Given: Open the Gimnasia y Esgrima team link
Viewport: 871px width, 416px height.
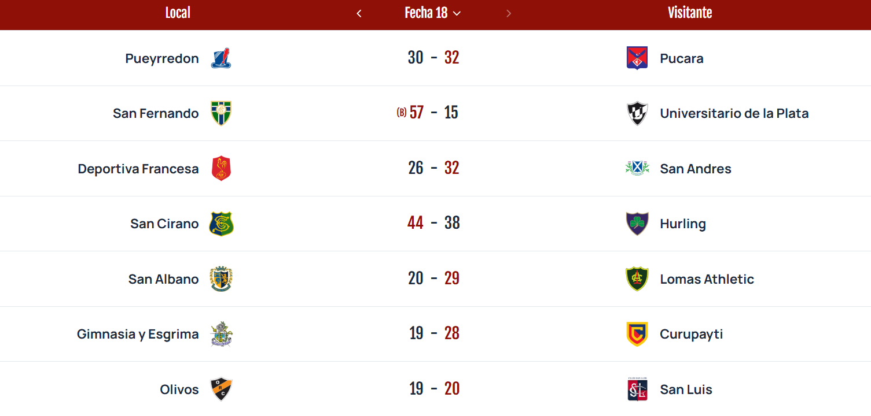Looking at the screenshot, I should point(138,334).
